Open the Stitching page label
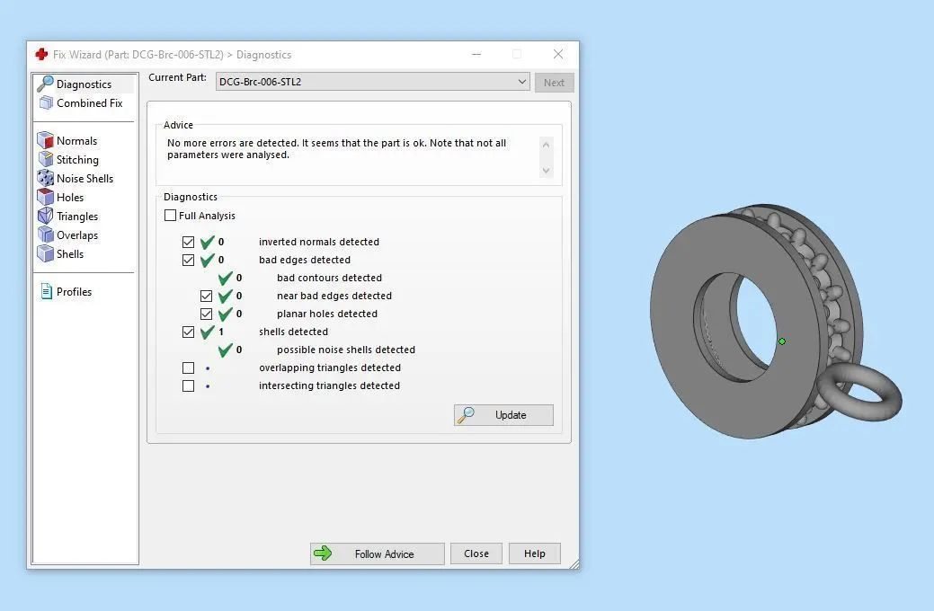 coord(77,160)
